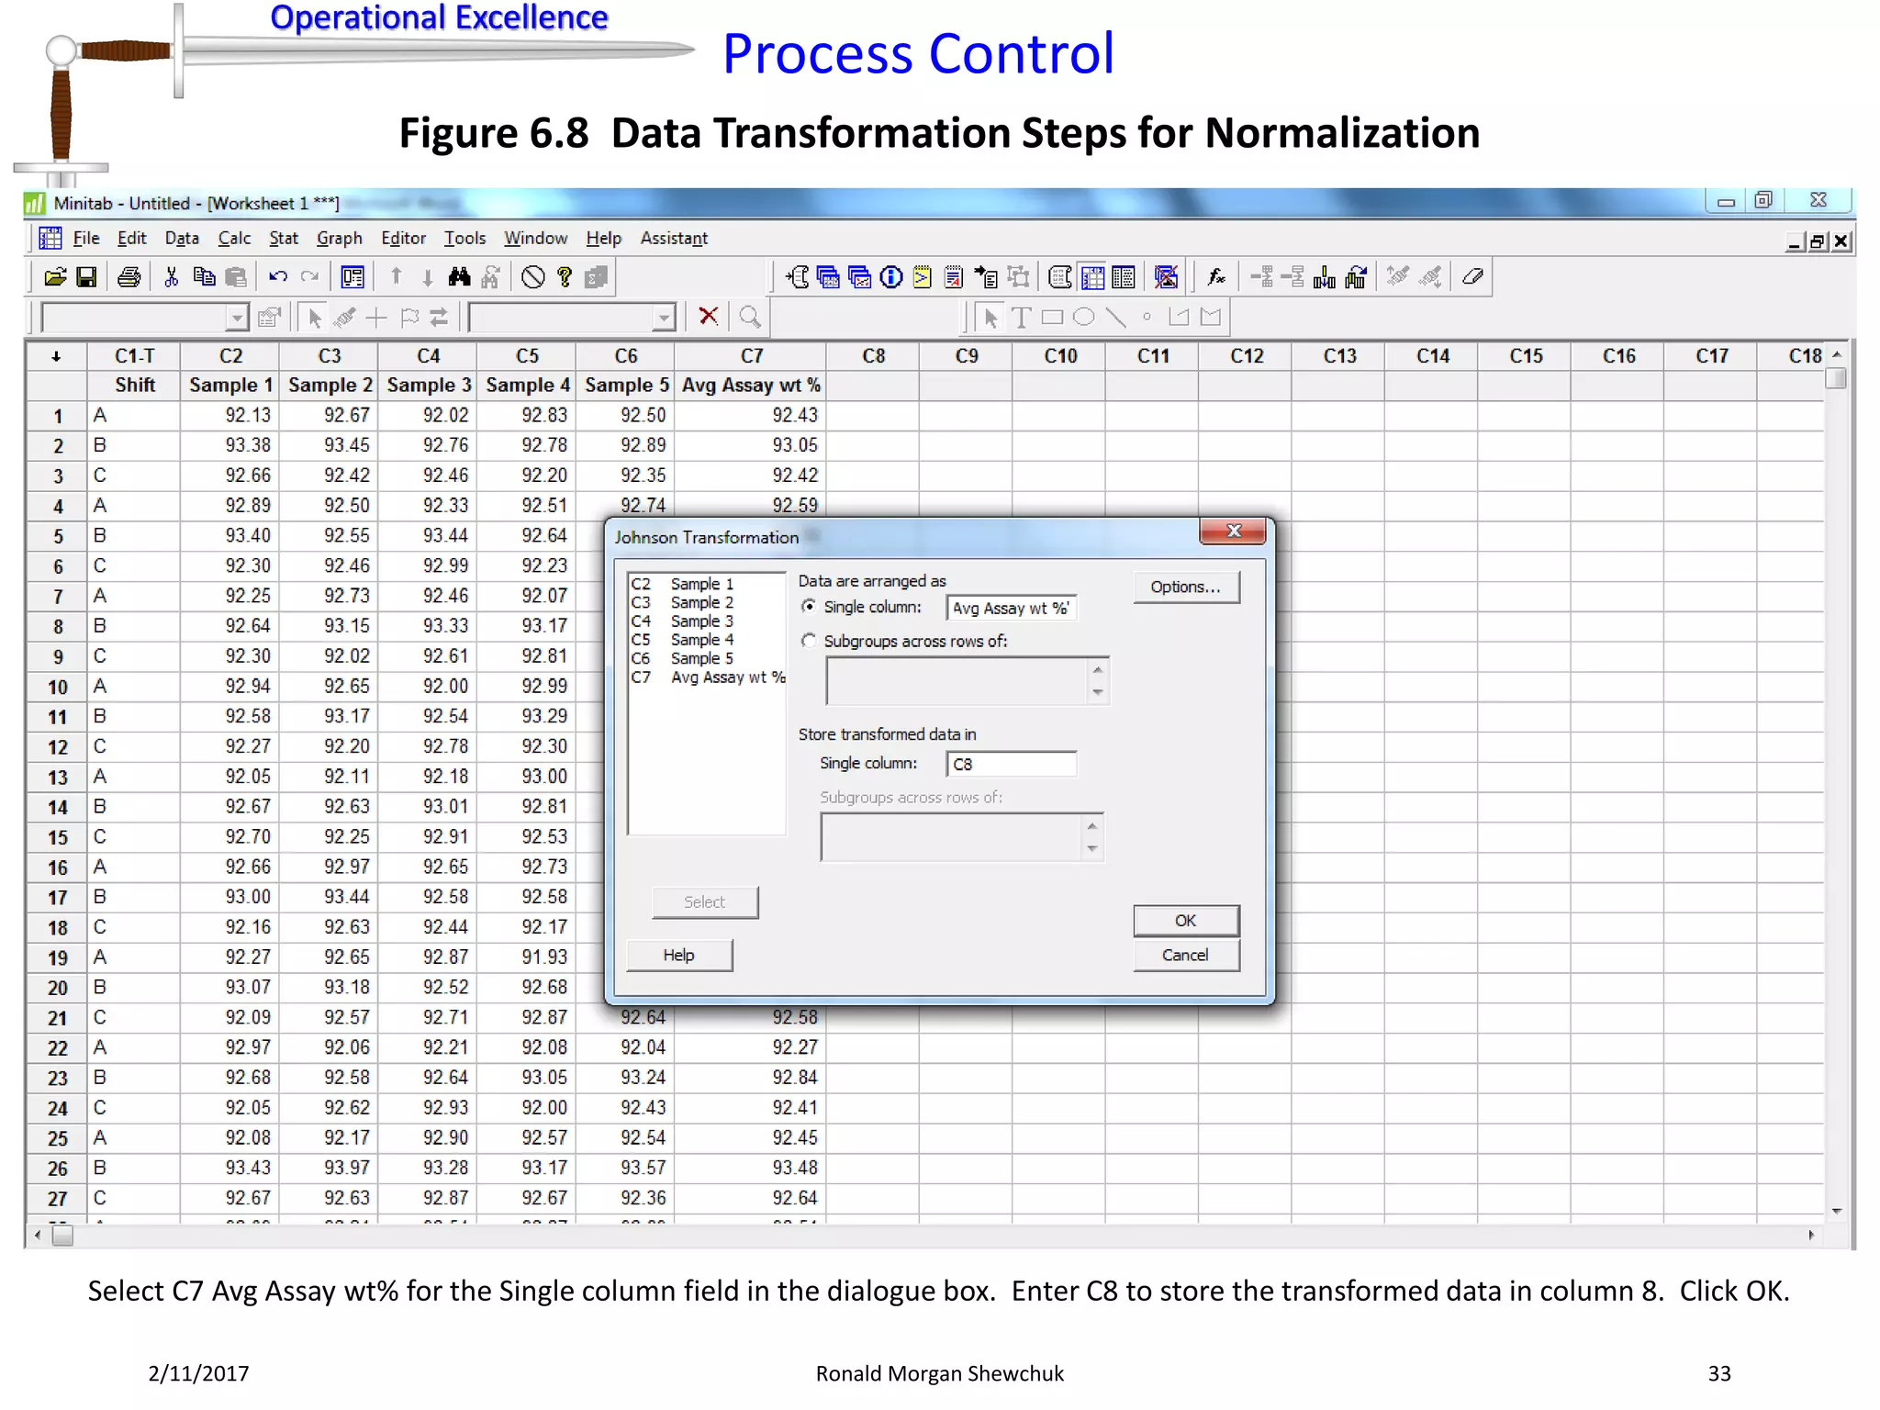Select C7 Avg Assay wt % in list
1880x1410 pixels.
coord(708,677)
